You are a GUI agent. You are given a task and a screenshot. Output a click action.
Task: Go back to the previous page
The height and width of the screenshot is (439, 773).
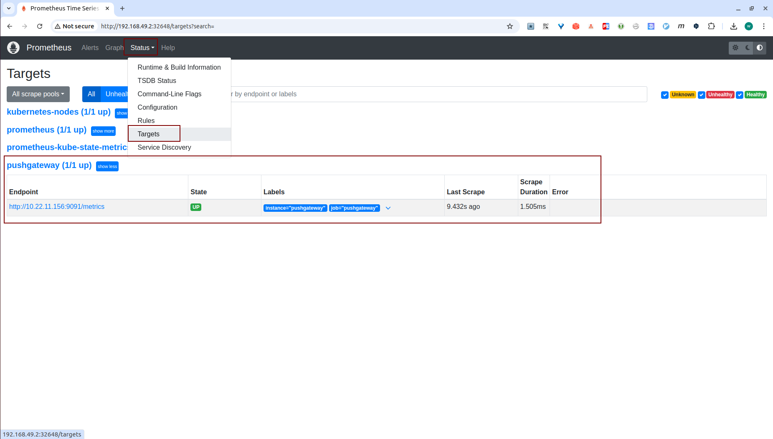pyautogui.click(x=10, y=26)
